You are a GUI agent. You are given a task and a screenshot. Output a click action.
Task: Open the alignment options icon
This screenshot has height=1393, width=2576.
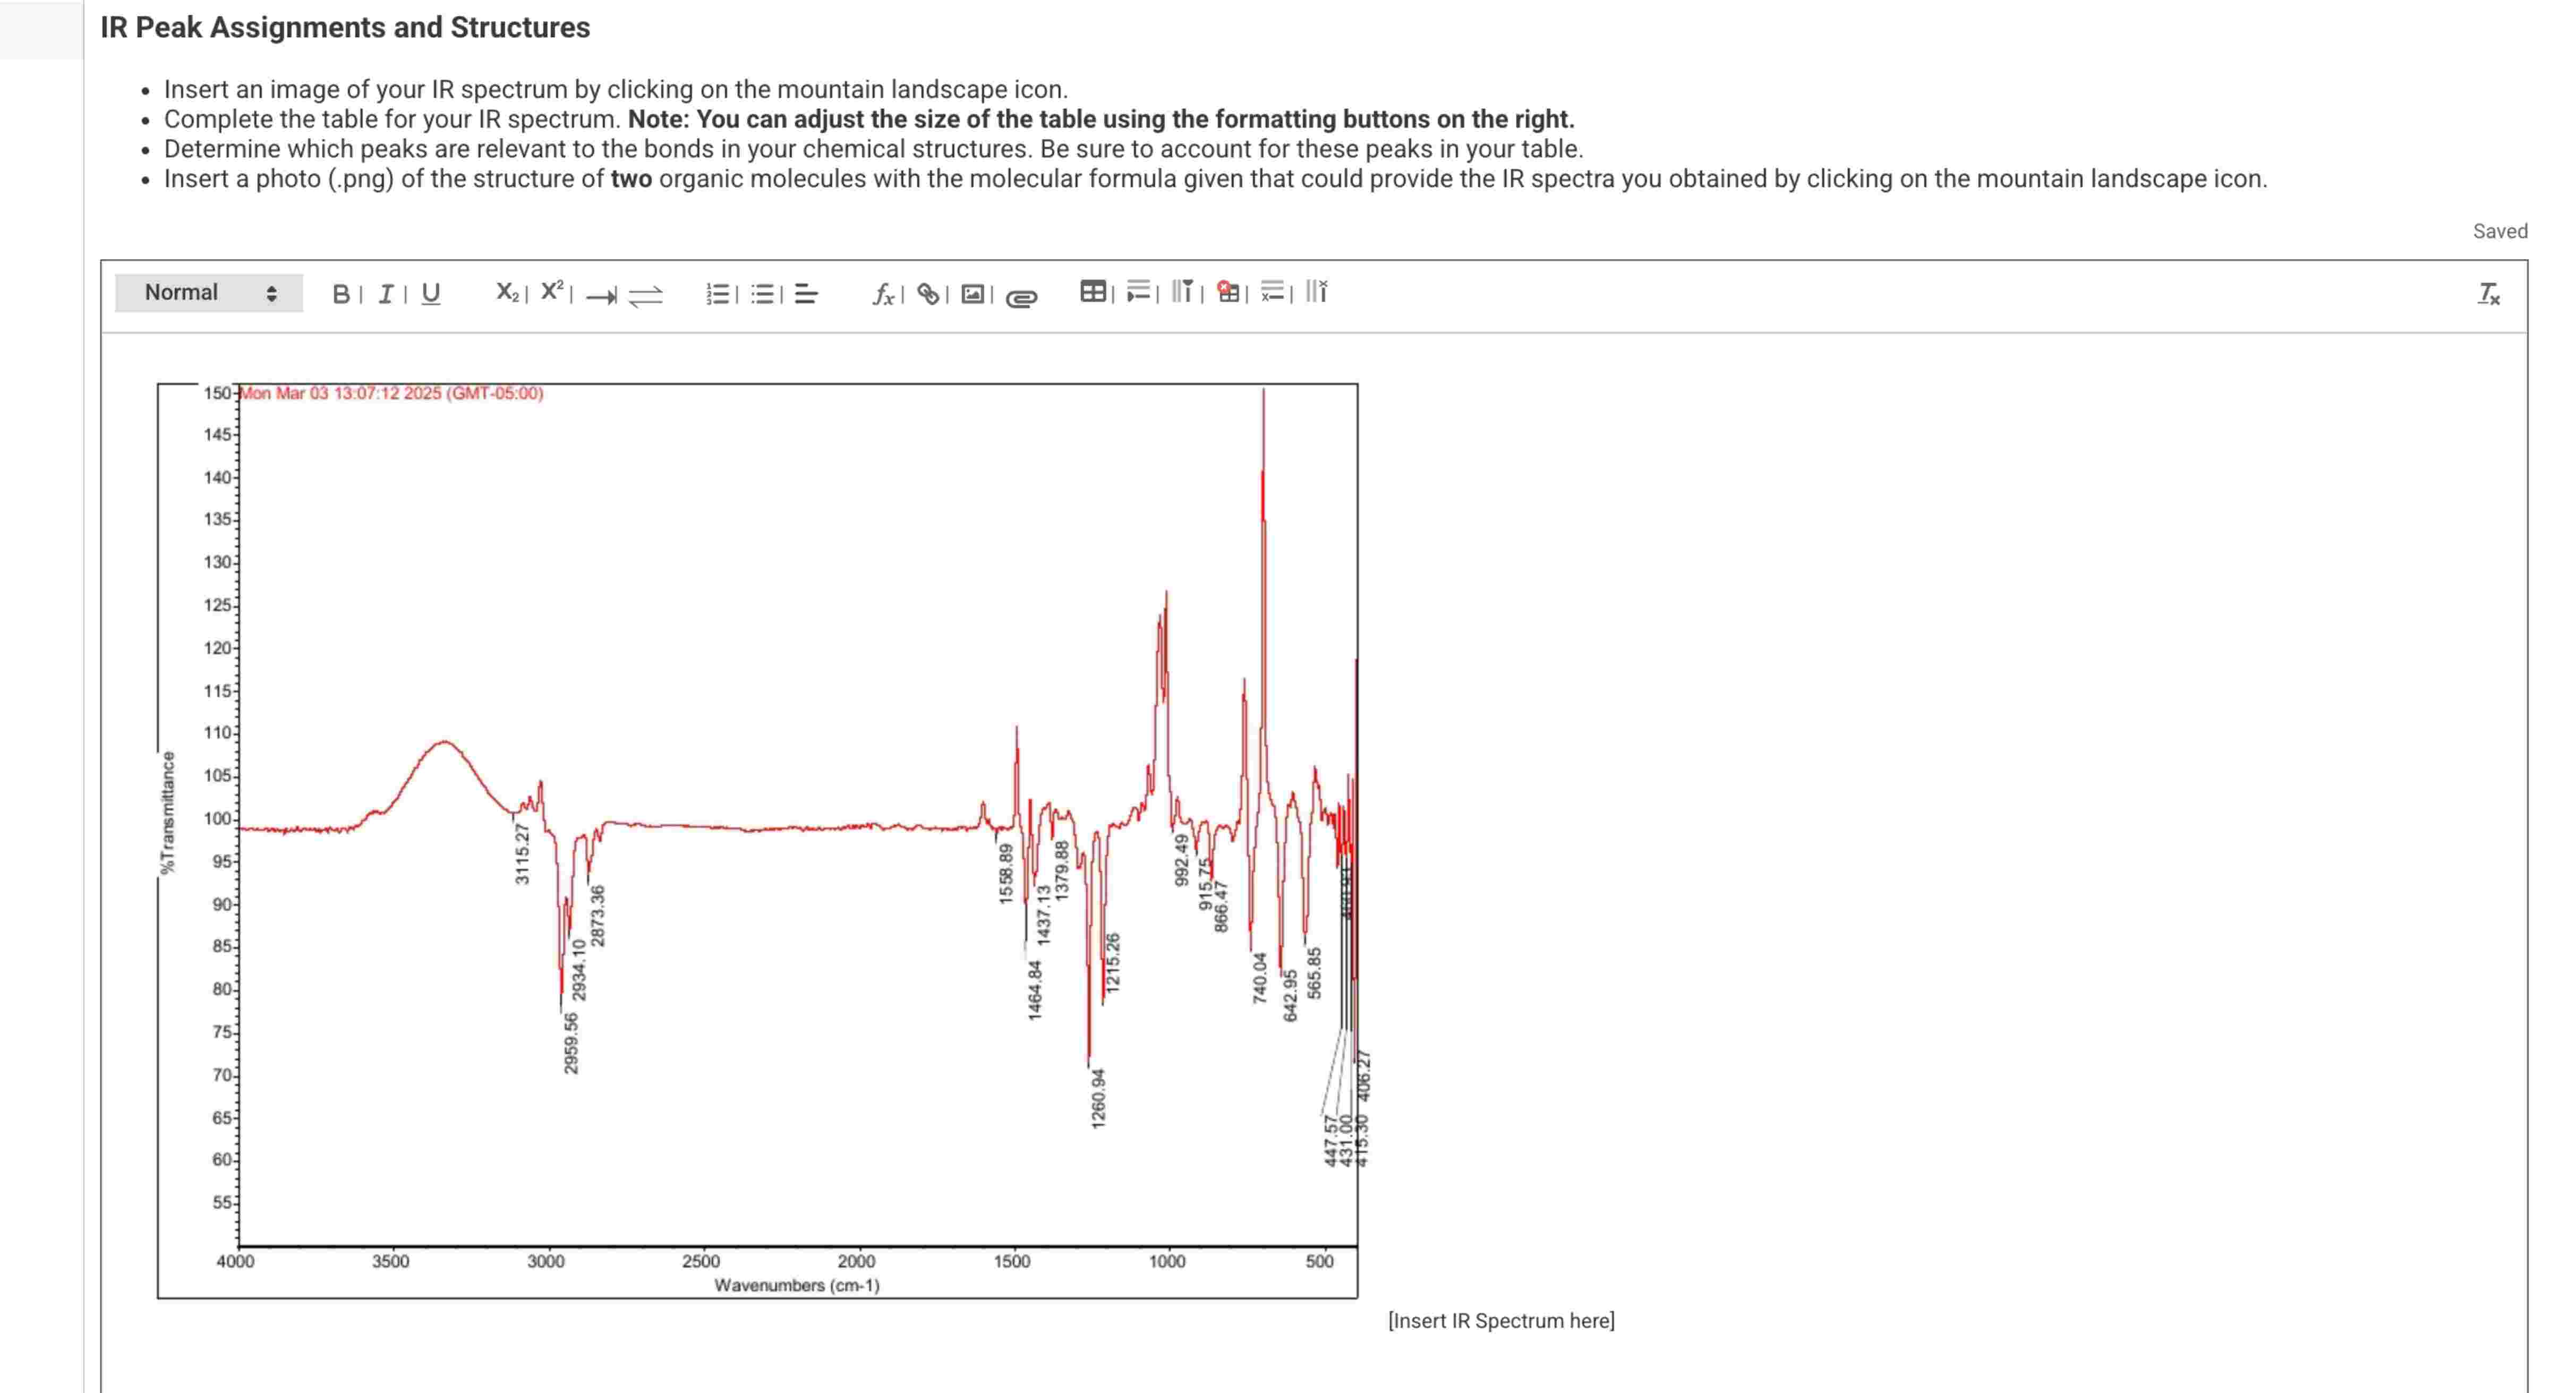point(806,294)
